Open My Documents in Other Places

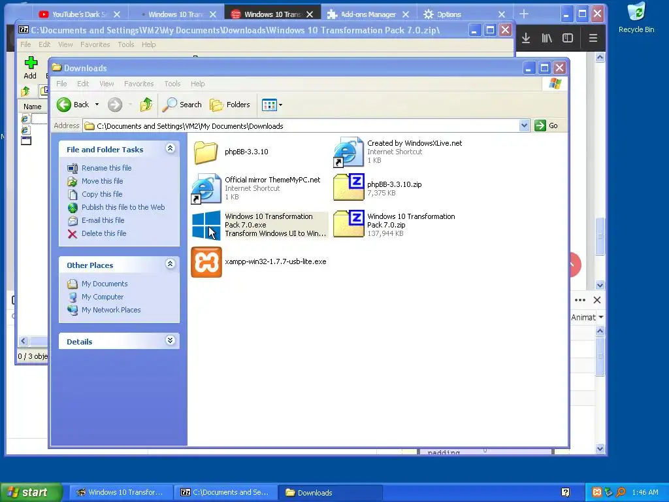tap(105, 284)
